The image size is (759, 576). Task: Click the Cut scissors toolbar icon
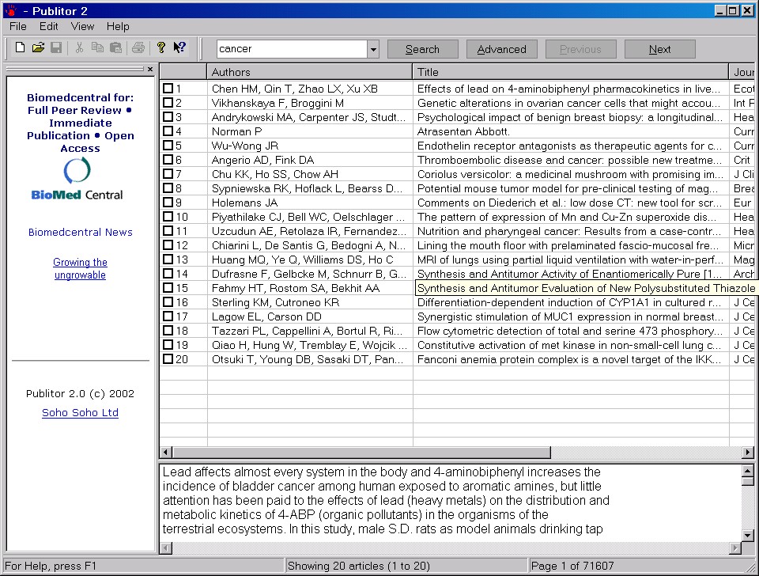click(x=79, y=47)
